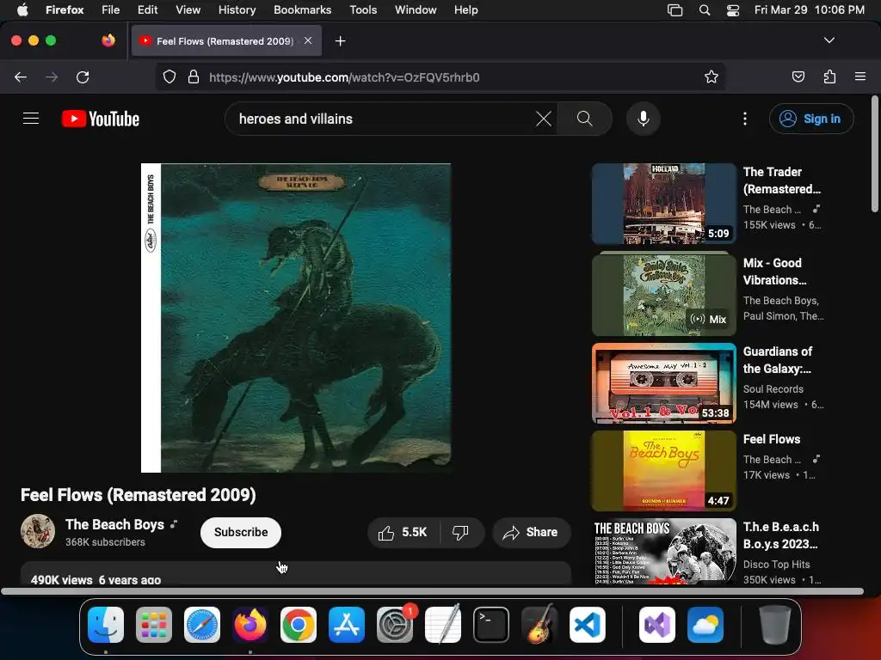Open a new Firefox tab

click(340, 41)
